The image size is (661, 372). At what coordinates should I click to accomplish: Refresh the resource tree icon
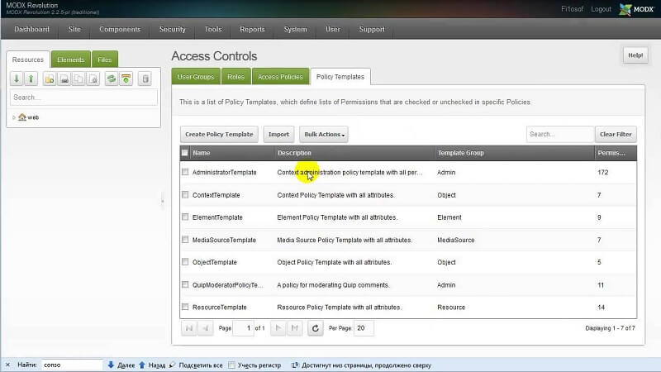point(112,79)
